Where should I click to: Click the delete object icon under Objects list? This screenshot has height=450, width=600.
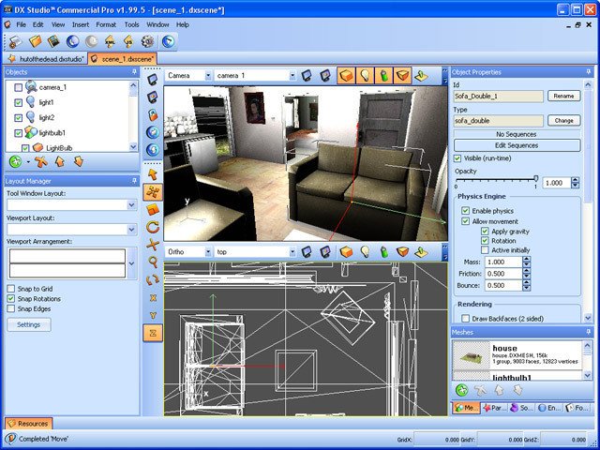pyautogui.click(x=41, y=161)
